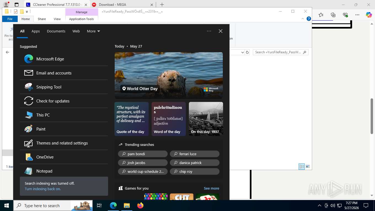Screen dimensions: 375x211
Task: Open File Explorer from the taskbar
Action: (127, 206)
